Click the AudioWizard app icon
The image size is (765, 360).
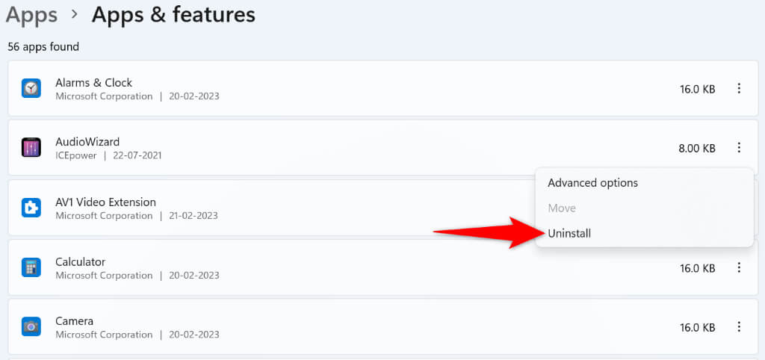click(31, 148)
